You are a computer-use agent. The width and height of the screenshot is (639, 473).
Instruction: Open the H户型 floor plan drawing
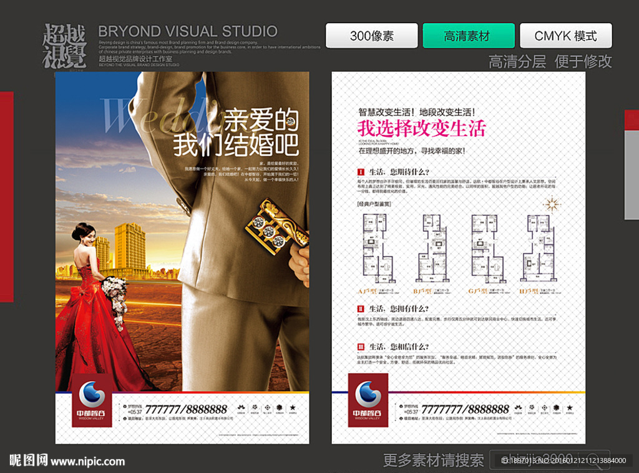point(540,249)
